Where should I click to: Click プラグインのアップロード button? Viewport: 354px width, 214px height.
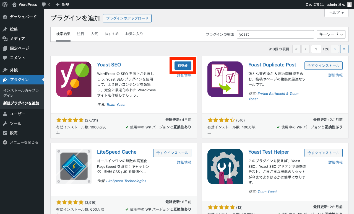click(x=127, y=18)
